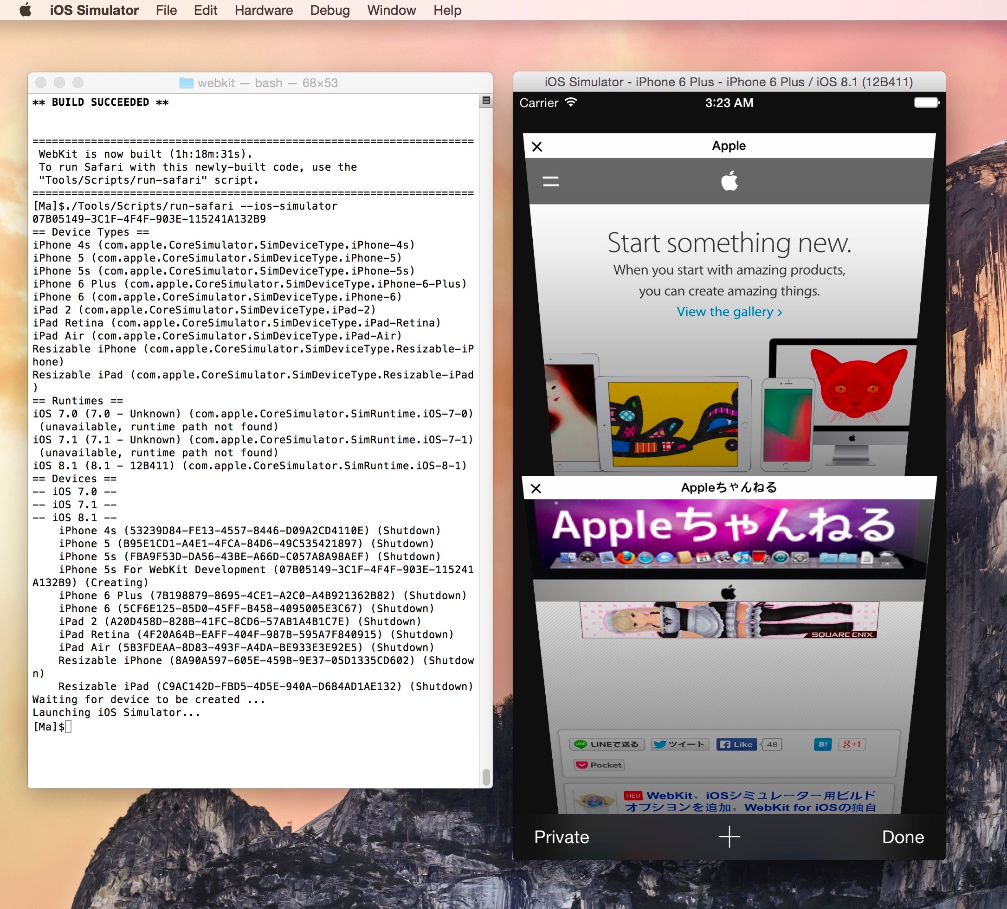This screenshot has width=1007, height=909.
Task: Click the terminal scrollbar thumb
Action: point(486,777)
